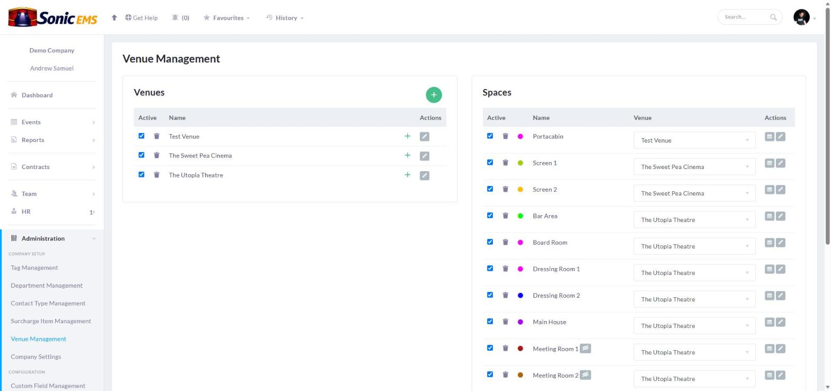Open the History dropdown
831x391 pixels.
pos(285,17)
